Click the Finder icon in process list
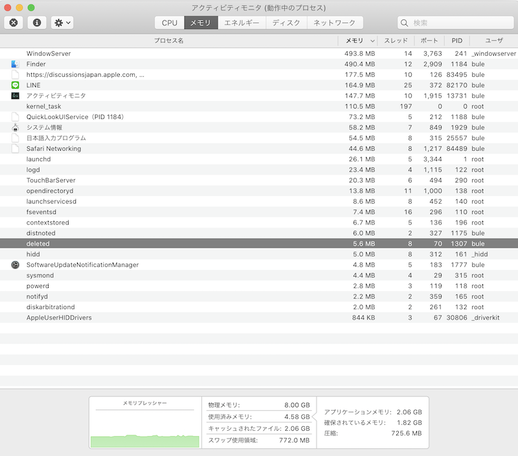518x456 pixels. (x=16, y=64)
